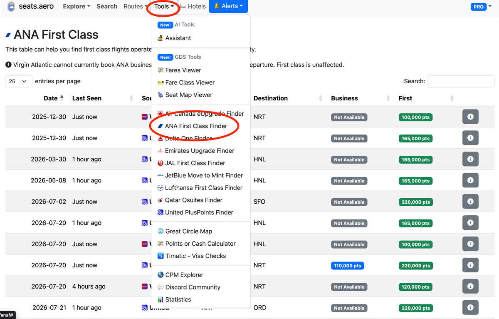Viewport: 499px width, 319px height.
Task: Click the SFO destination cell
Action: coord(259,202)
